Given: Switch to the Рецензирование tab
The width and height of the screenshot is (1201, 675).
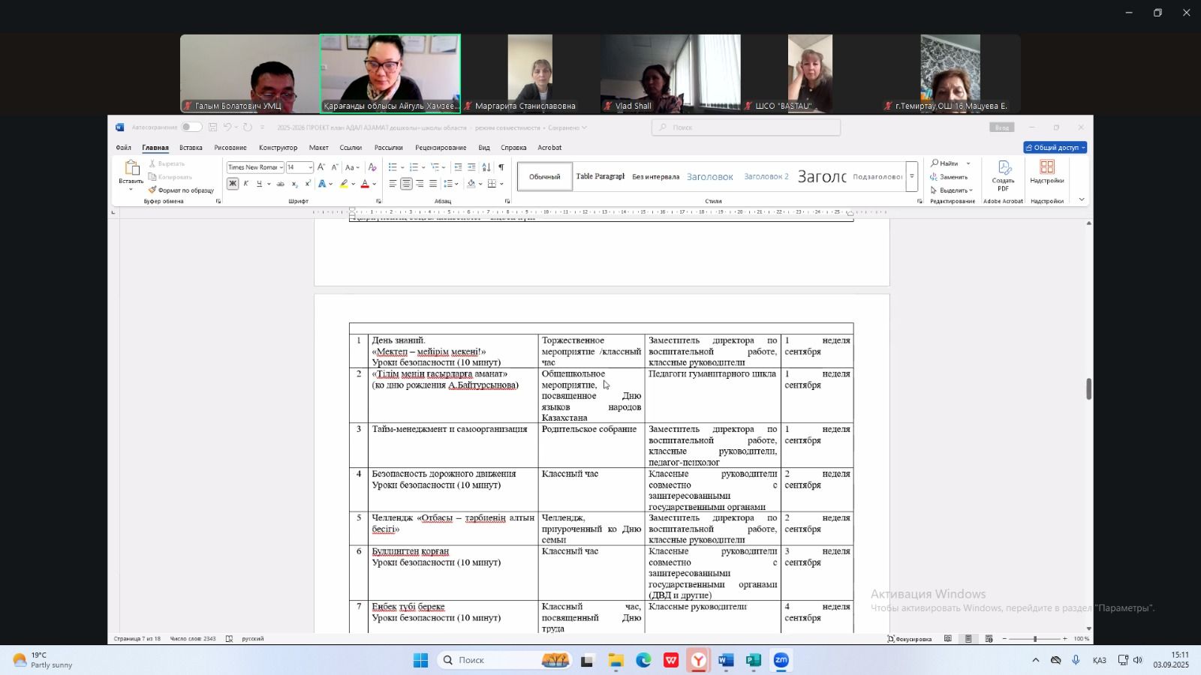Looking at the screenshot, I should pos(441,148).
